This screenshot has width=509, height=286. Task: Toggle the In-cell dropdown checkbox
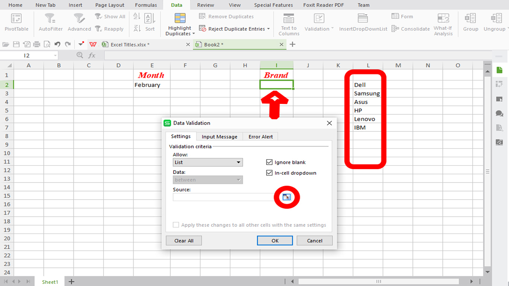point(269,173)
